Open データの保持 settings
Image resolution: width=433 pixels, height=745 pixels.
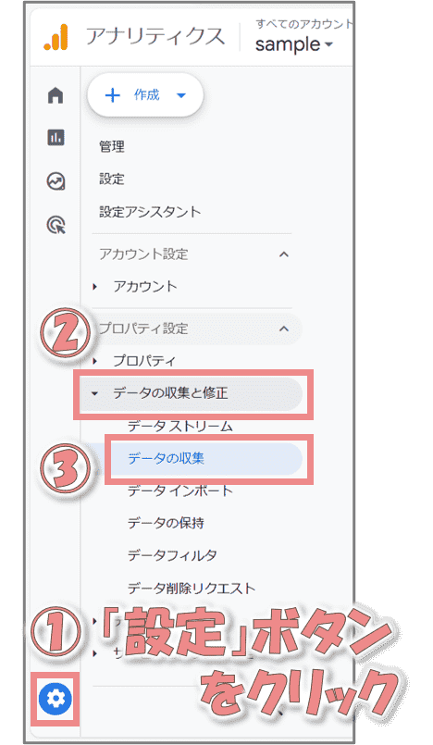(166, 523)
